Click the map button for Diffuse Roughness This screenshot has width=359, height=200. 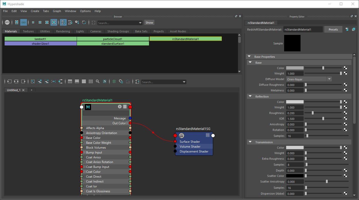(x=345, y=85)
